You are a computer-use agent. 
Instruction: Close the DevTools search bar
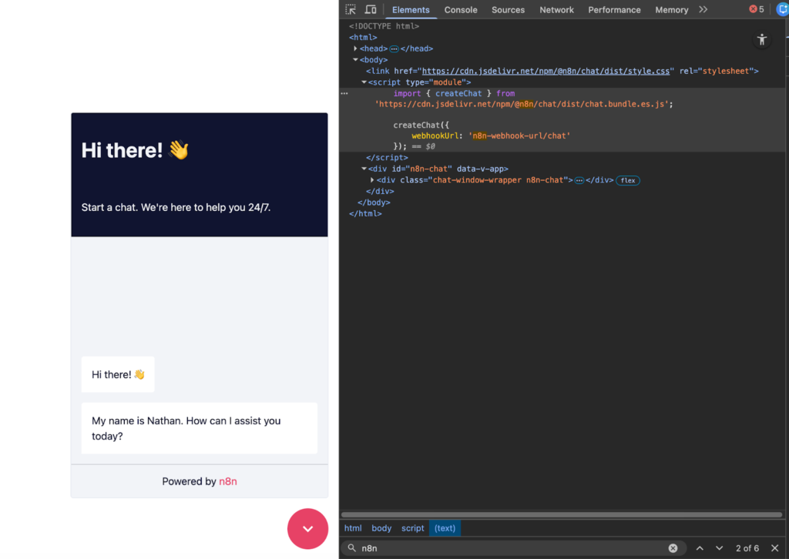(x=775, y=548)
